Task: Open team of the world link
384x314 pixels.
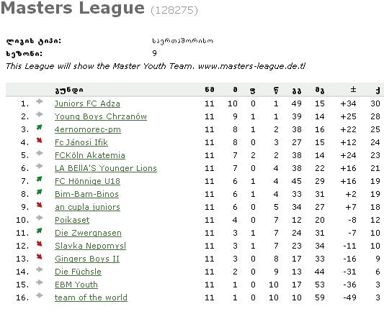Action: [91, 297]
